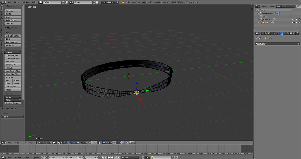
Task: Open the Delete dropdown under Remove
Action: coord(13,97)
